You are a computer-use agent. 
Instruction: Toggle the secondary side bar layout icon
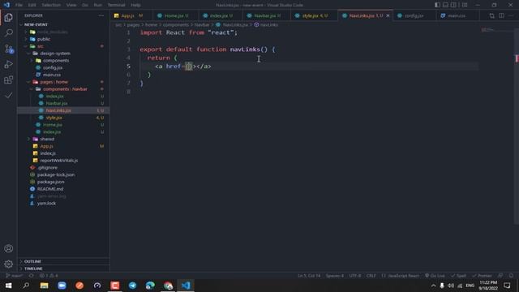point(453,5)
